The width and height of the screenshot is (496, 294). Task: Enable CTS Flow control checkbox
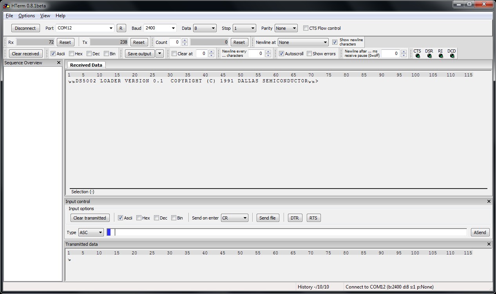pyautogui.click(x=306, y=28)
